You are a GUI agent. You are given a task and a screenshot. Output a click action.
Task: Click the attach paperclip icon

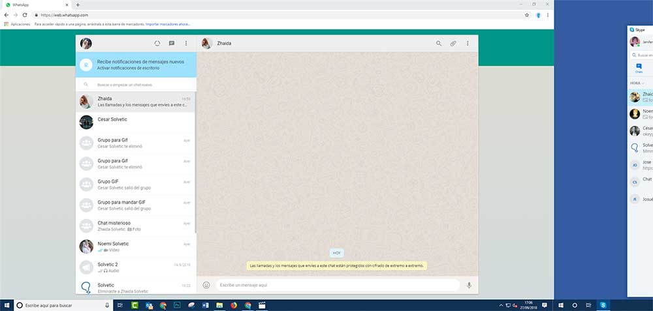(453, 43)
